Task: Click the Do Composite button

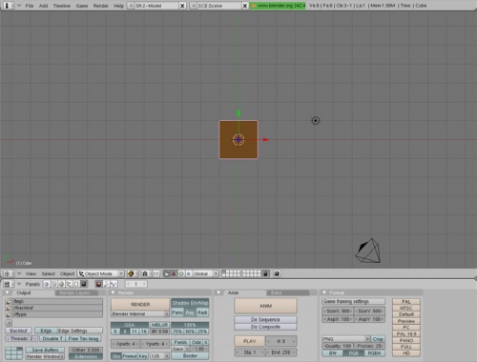Action: click(x=265, y=327)
